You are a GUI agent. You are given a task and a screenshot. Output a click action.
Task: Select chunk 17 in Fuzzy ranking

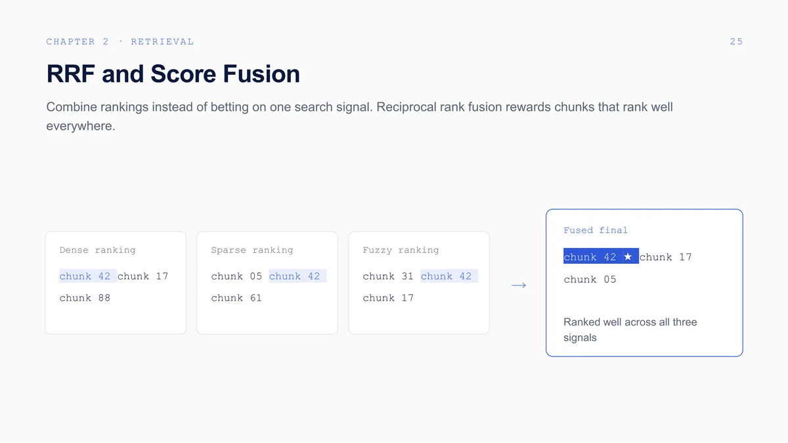[388, 298]
